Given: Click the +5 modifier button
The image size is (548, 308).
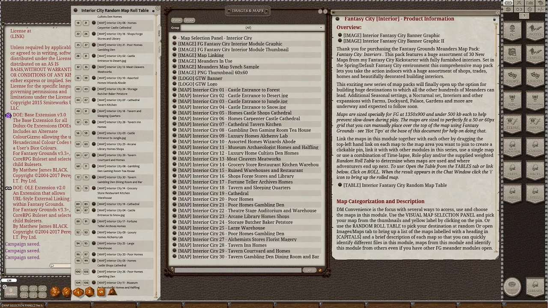Looking at the screenshot, I should [x=42, y=289].
